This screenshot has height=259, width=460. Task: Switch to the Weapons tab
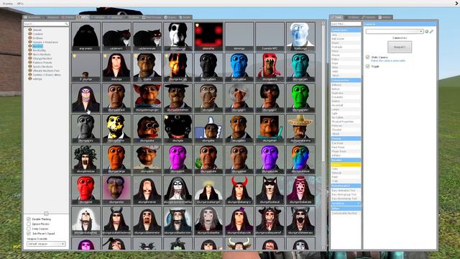click(52, 17)
